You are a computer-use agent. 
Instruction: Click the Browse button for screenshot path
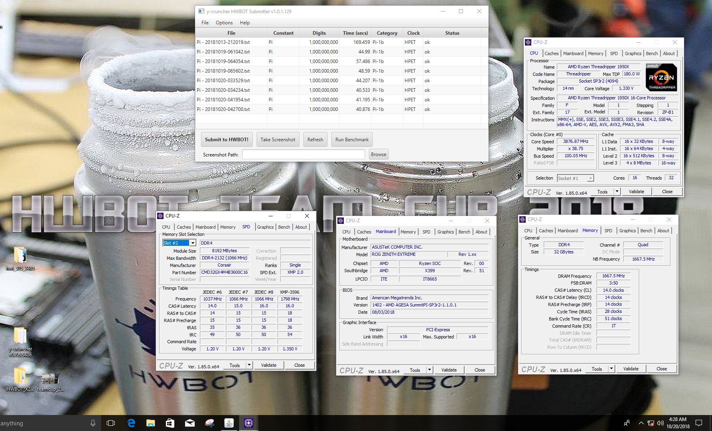379,154
